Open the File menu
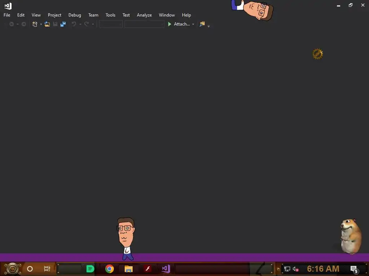The image size is (369, 276). (7, 15)
